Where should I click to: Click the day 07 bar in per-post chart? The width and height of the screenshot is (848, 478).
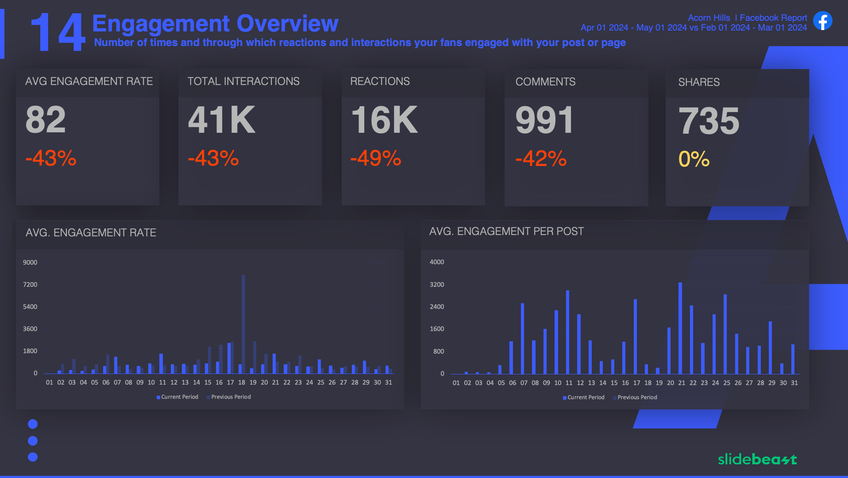pos(523,339)
